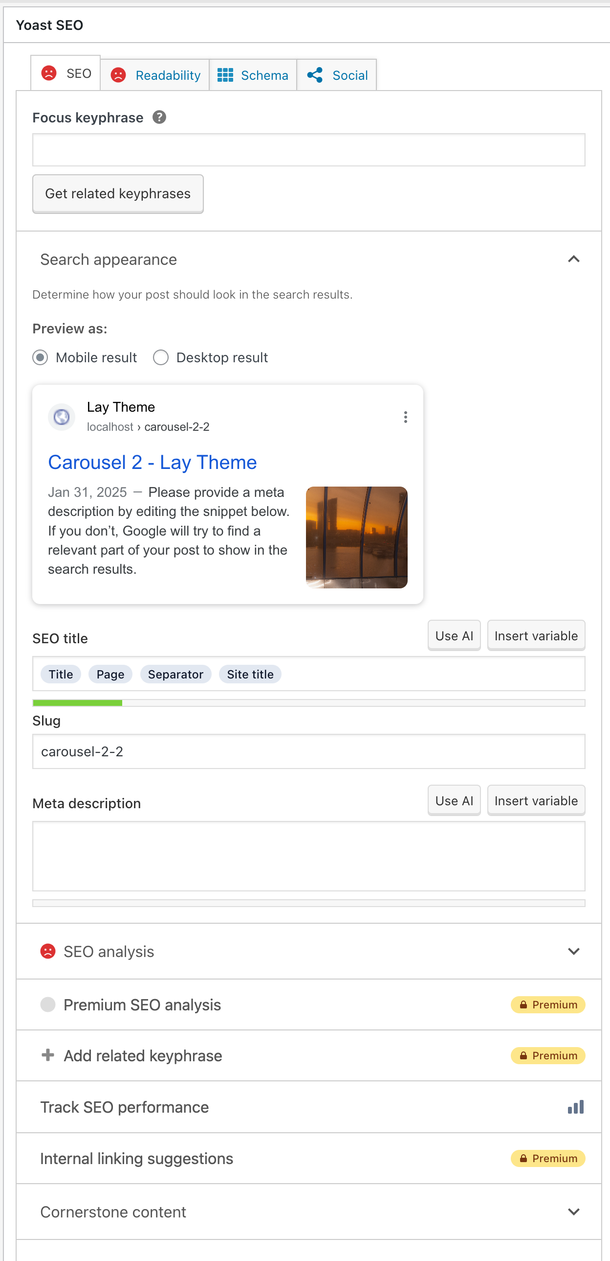Image resolution: width=610 pixels, height=1261 pixels.
Task: Click the plus icon beside Add related keyphrase
Action: [x=48, y=1055]
